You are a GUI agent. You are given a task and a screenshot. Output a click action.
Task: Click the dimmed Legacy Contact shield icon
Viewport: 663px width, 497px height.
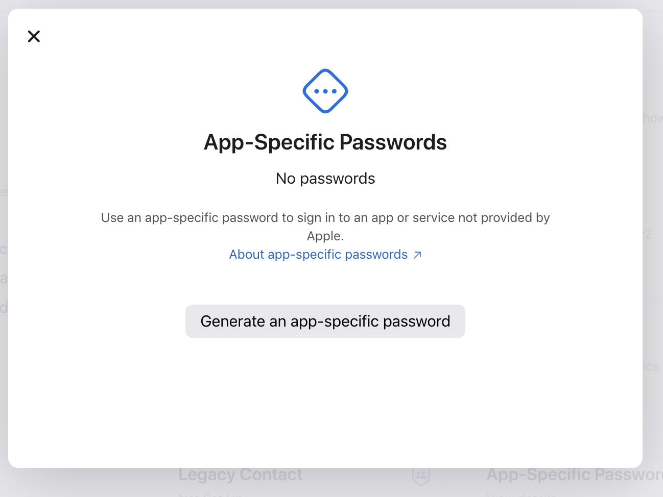421,476
